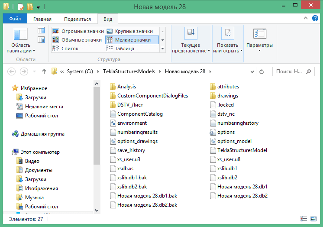
Task: Go up one folder level arrow
Action: pyautogui.click(x=44, y=71)
